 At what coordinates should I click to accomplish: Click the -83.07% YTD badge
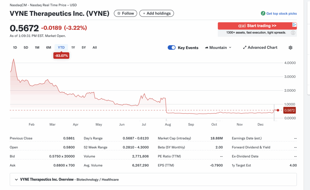click(x=61, y=56)
